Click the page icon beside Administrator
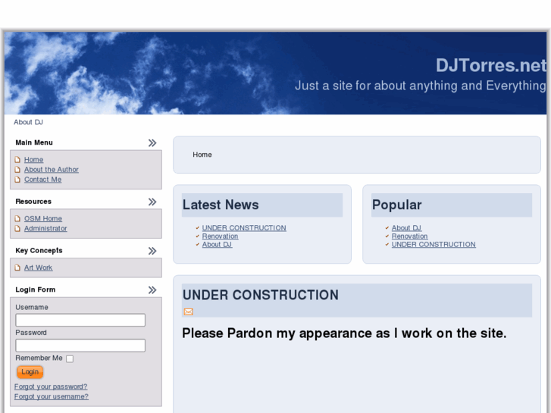 17,228
